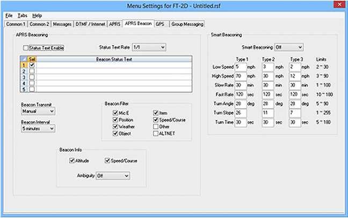Click the Type 3 Slow Rate field
The height and width of the screenshot is (218, 348).
pyautogui.click(x=295, y=85)
